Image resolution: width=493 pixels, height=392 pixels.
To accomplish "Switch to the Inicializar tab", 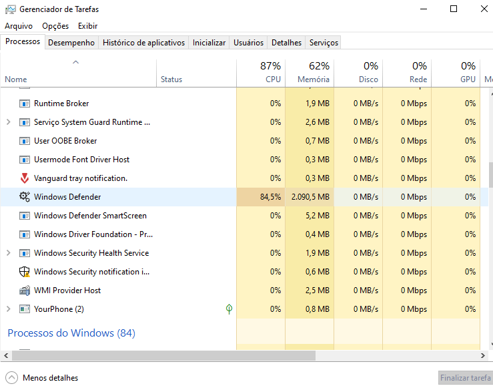I will (209, 43).
